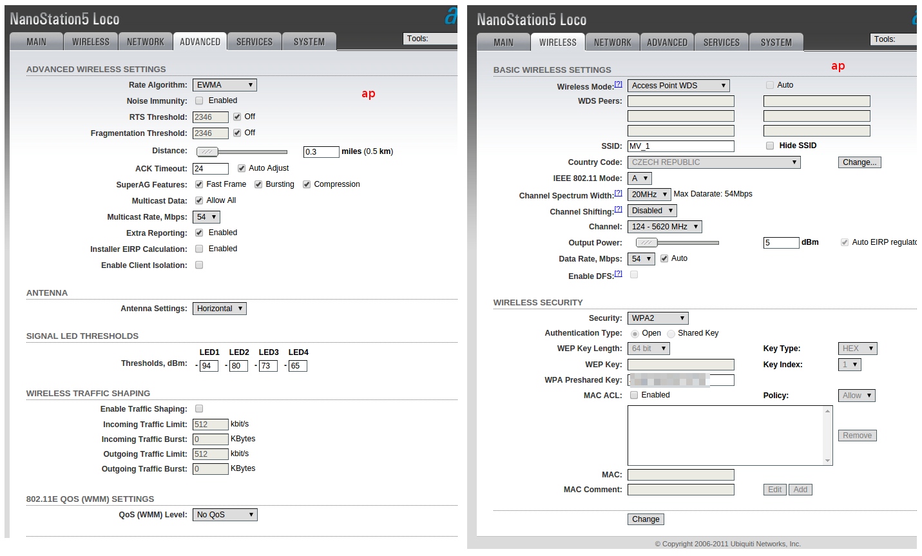Open SYSTEM tab in right panel
Viewport: 922px width, 556px height.
click(776, 42)
